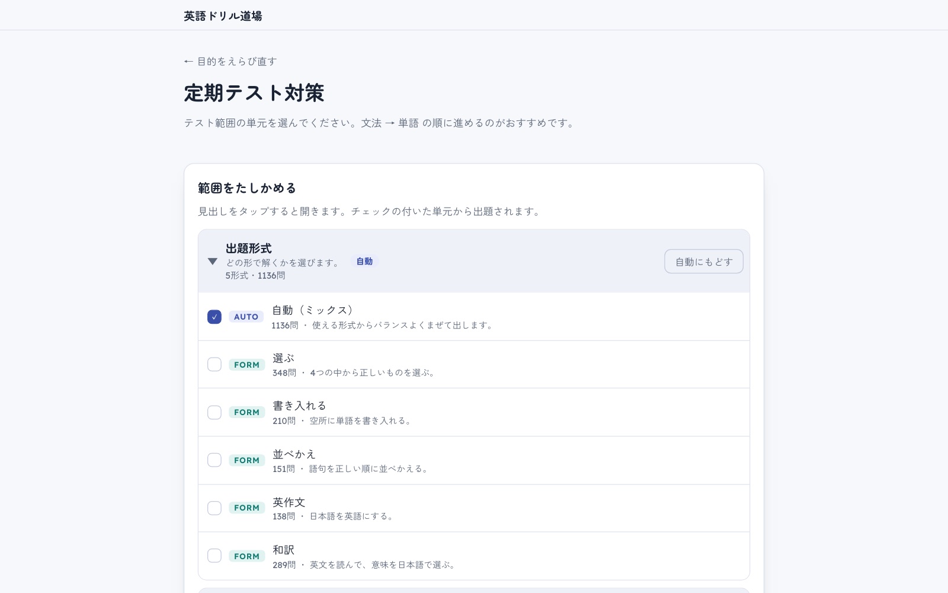
Task: Click the 定期テスト対策 page title
Action: (254, 93)
